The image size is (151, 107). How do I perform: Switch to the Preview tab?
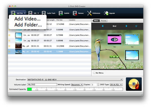104,21
